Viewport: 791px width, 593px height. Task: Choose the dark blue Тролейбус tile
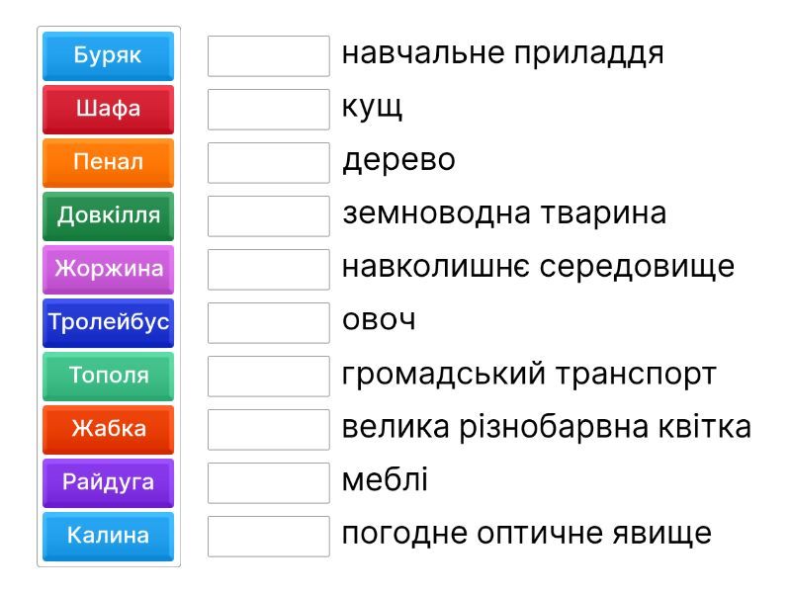click(x=108, y=322)
